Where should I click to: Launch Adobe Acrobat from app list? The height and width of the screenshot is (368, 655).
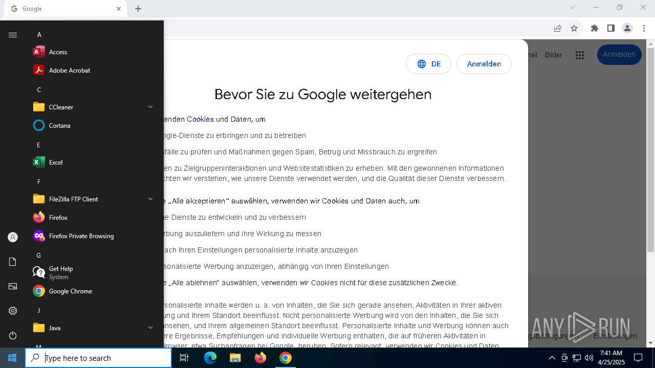click(x=94, y=71)
